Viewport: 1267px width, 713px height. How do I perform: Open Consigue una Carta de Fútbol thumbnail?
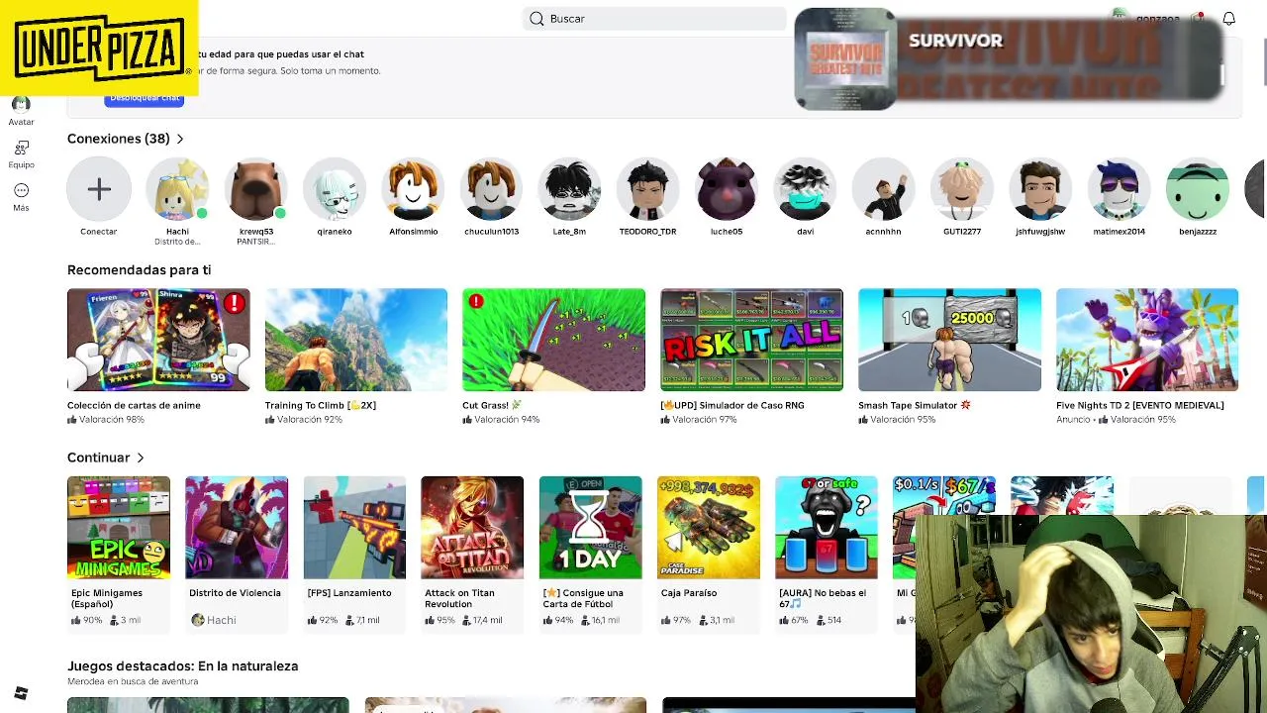click(591, 528)
